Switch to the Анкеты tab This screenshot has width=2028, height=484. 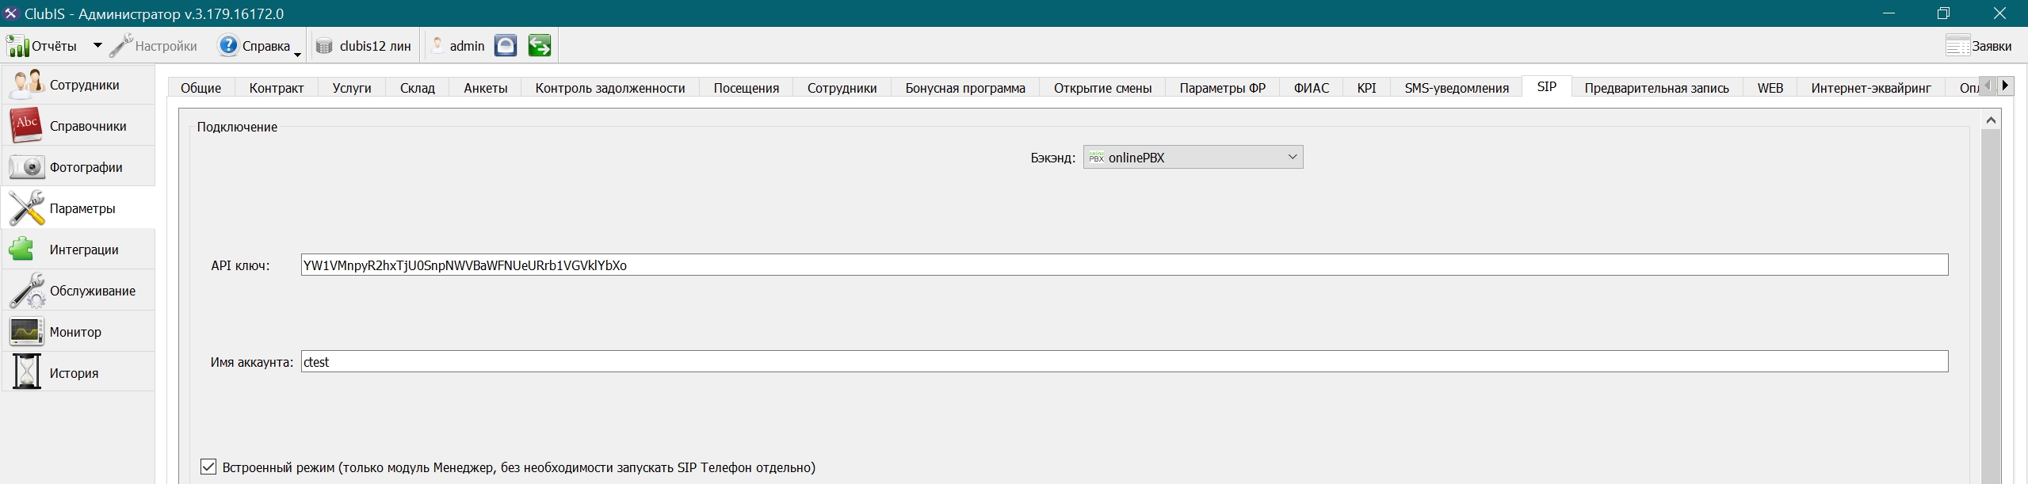point(485,88)
